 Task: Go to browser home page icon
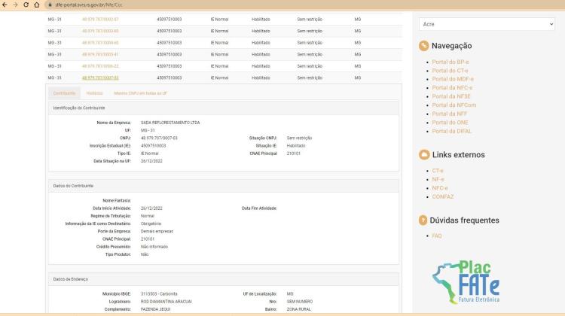(37, 5)
